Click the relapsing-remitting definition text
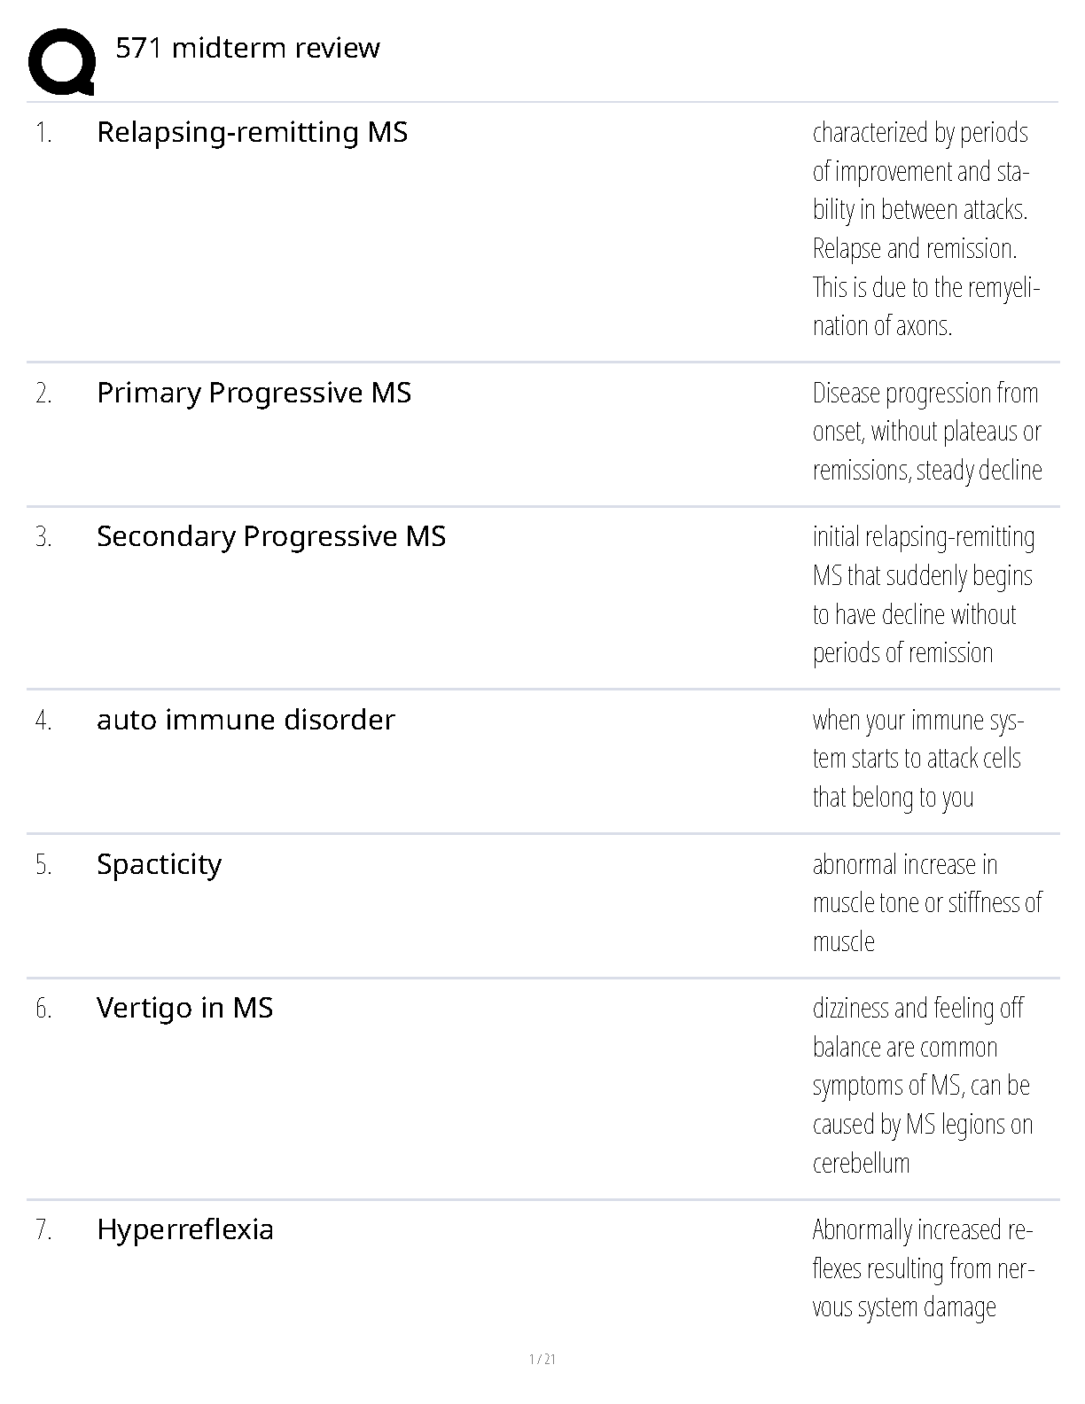This screenshot has height=1404, width=1085. pyautogui.click(x=925, y=229)
